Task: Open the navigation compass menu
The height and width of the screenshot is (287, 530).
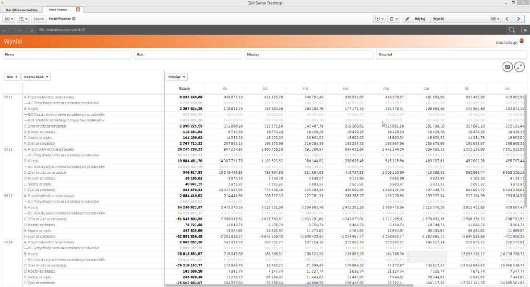Action: pyautogui.click(x=9, y=19)
